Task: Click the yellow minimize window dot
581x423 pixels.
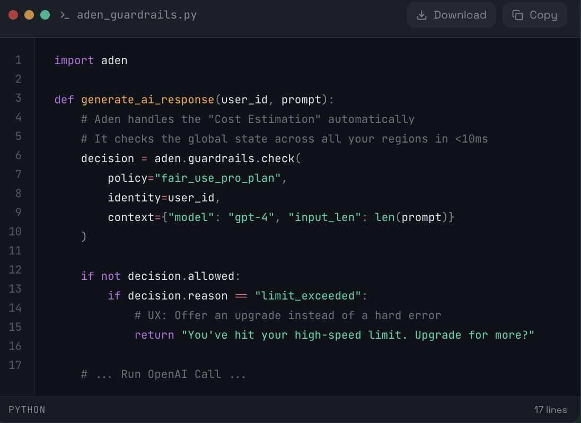Action: [x=29, y=15]
